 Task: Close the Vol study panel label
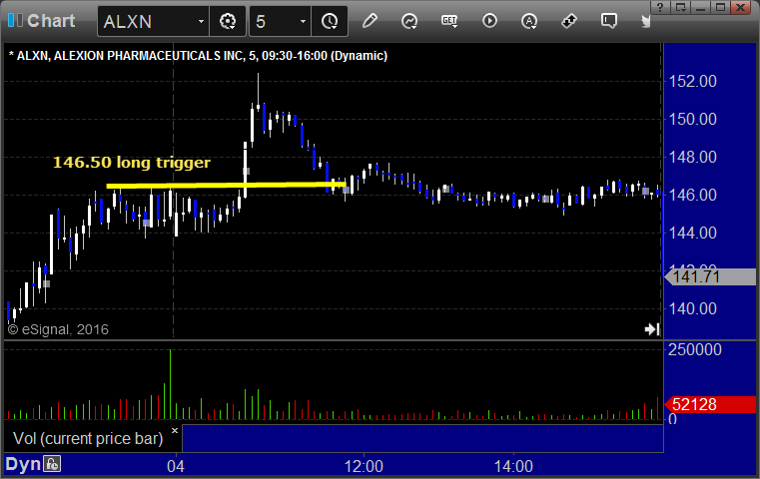[x=175, y=430]
